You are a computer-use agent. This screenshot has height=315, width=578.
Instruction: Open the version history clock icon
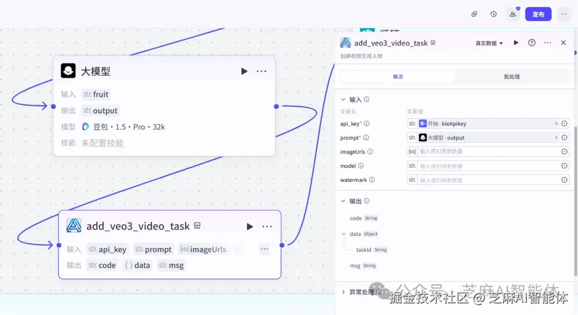[x=493, y=14]
